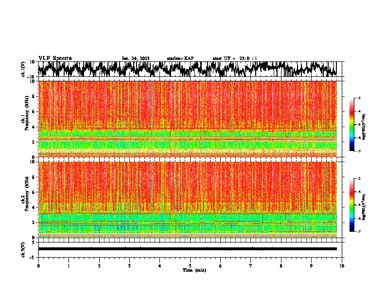Click the "Time (min)" axis label
Screen dimensions: 385x298
pos(194,270)
